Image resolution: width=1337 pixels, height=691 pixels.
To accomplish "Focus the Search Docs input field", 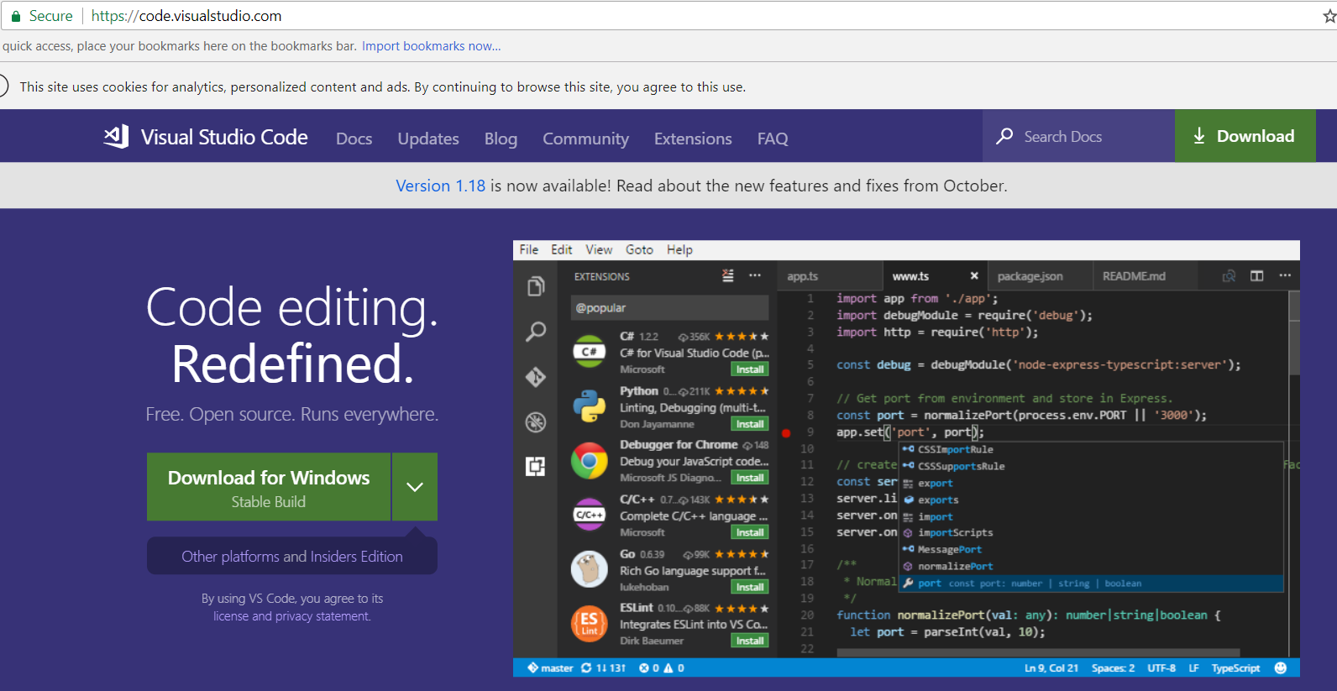I will (x=1079, y=136).
